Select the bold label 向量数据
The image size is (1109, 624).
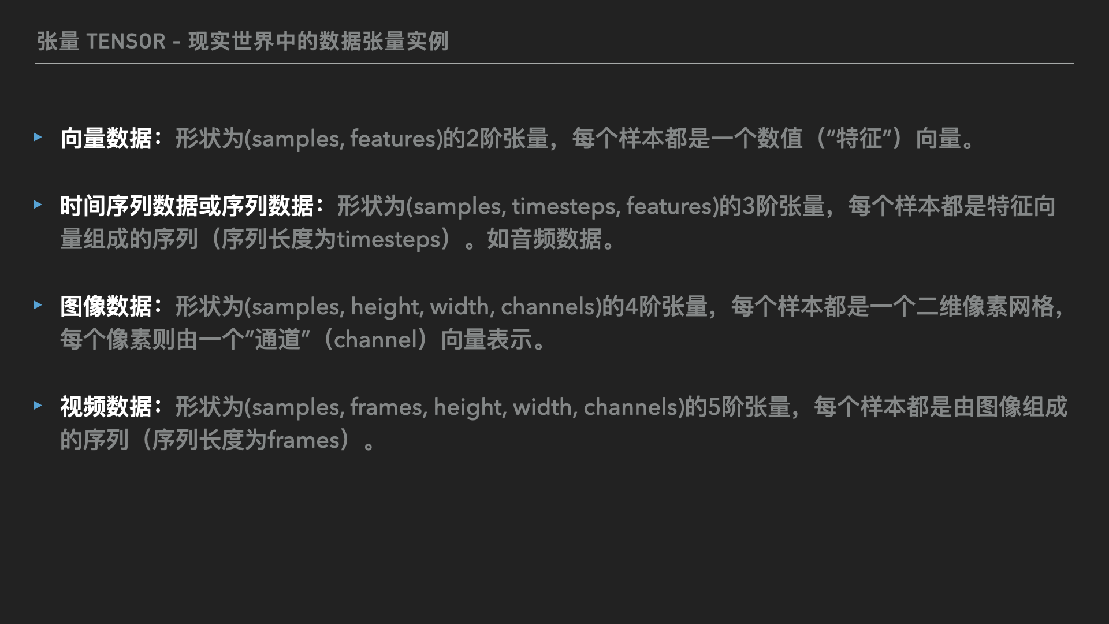[106, 139]
